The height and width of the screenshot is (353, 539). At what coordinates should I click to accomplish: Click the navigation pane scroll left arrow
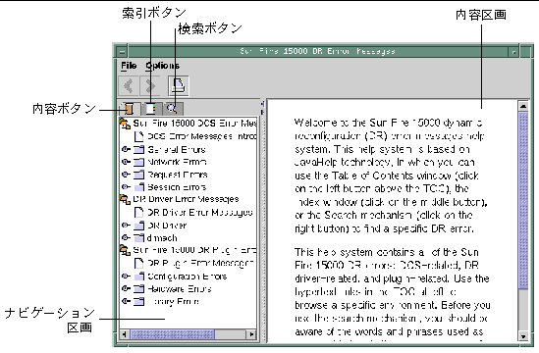[124, 333]
